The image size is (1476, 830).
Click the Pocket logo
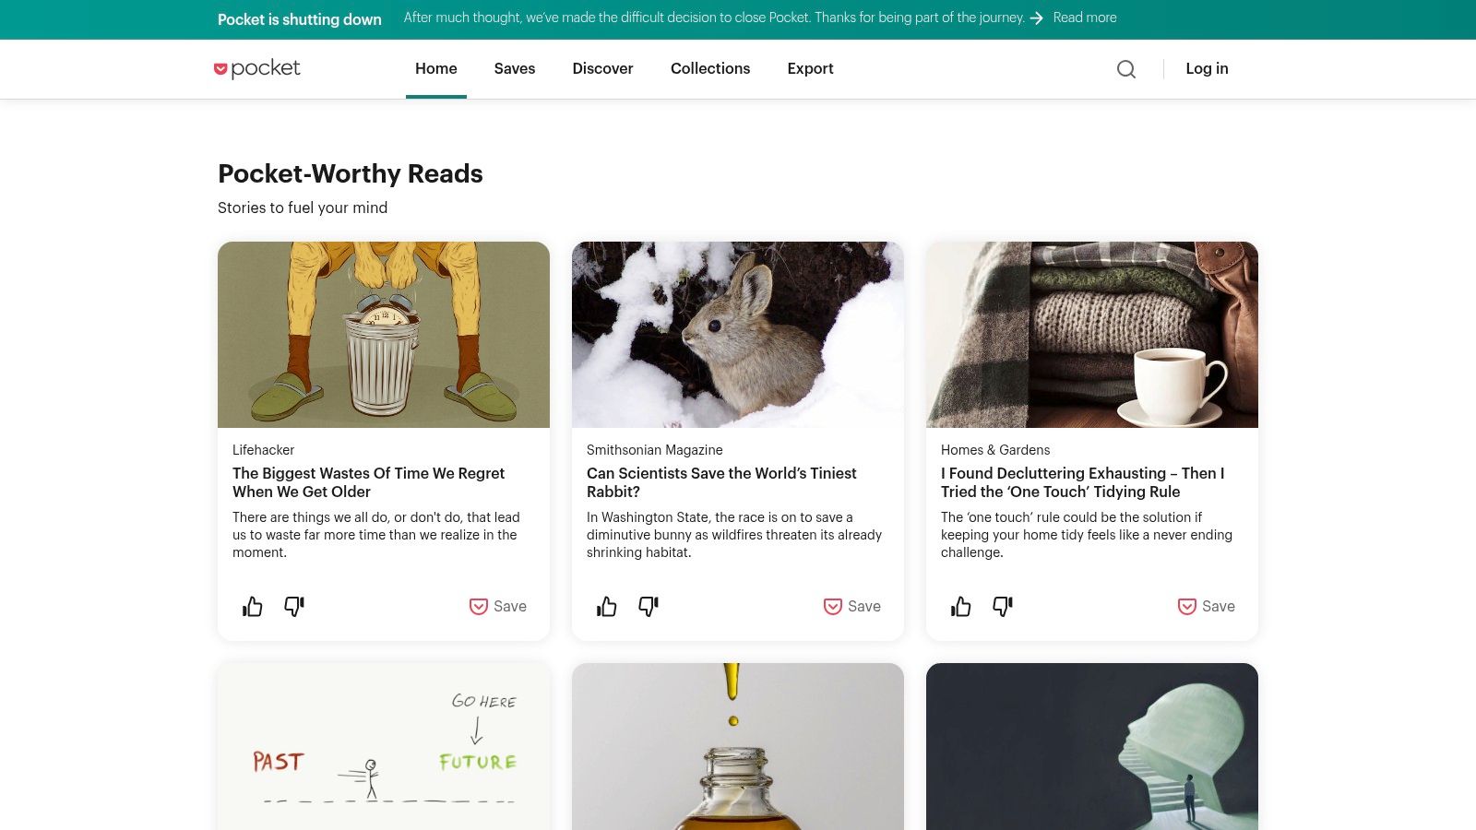[x=257, y=68]
